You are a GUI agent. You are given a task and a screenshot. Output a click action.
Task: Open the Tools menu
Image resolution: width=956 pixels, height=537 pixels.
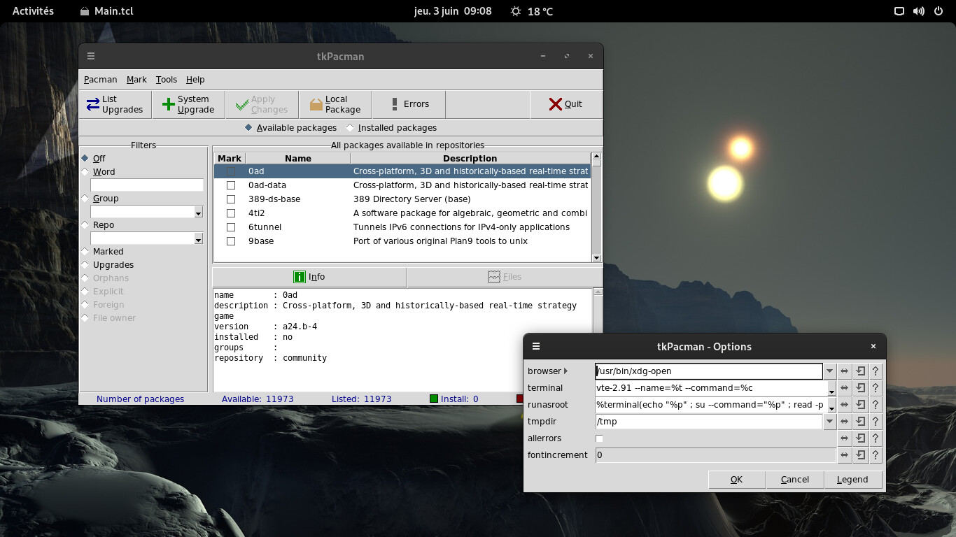click(x=166, y=80)
